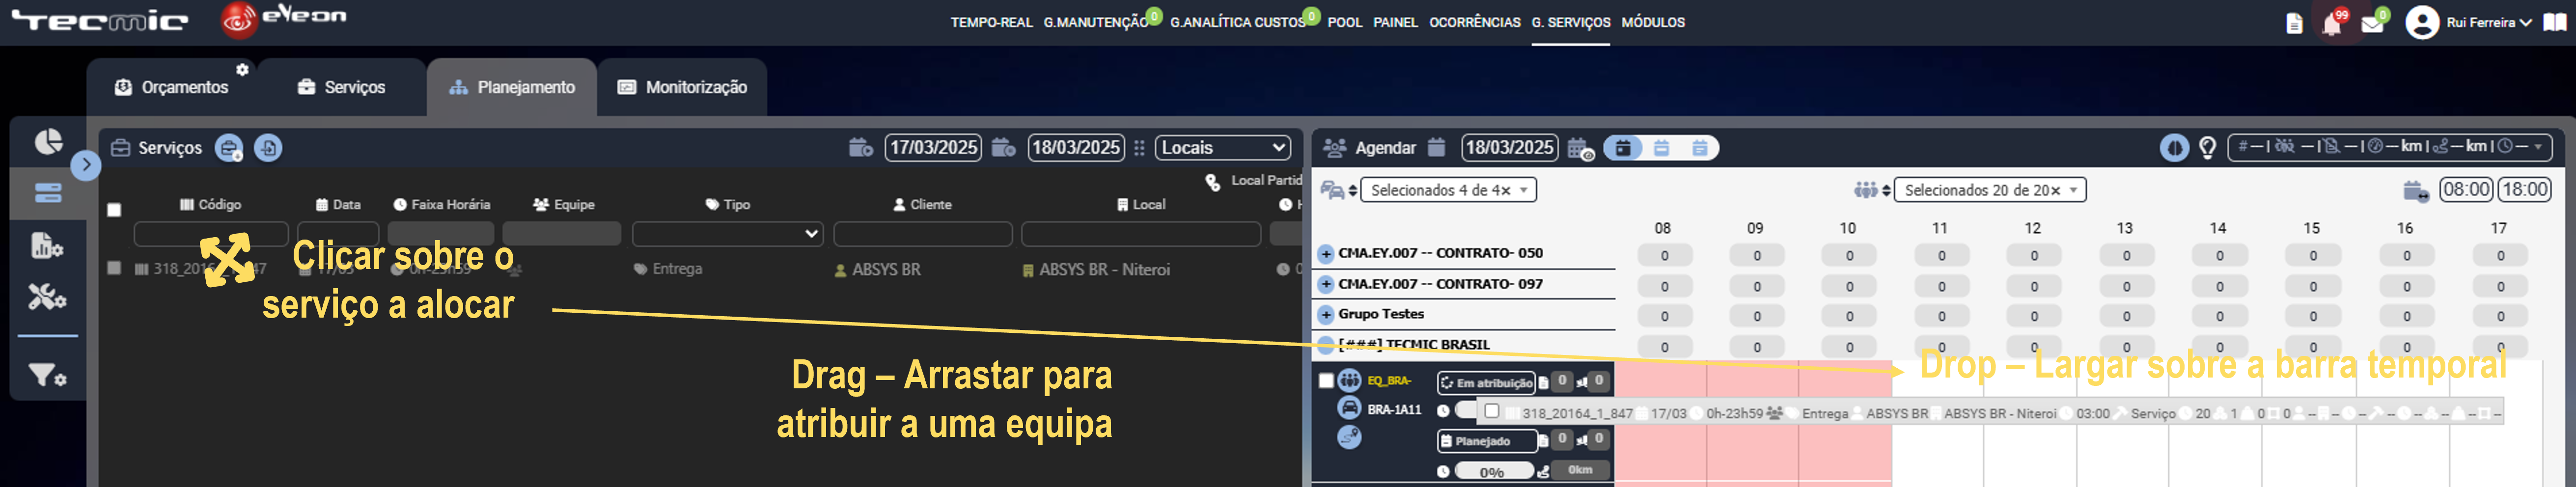The height and width of the screenshot is (487, 2576).
Task: Click the 0% progress bar
Action: (1493, 472)
